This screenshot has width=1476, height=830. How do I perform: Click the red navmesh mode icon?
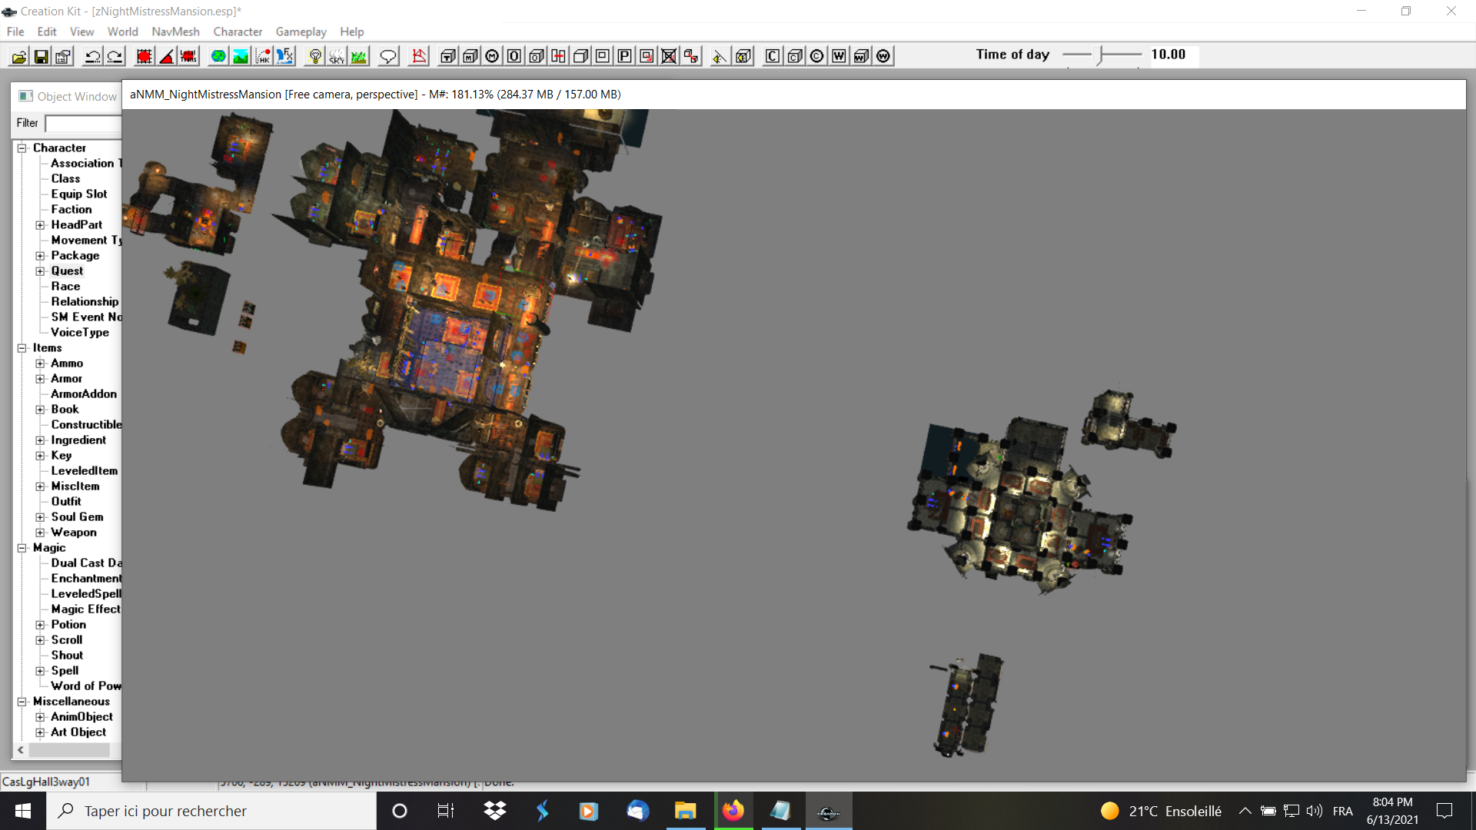point(419,56)
